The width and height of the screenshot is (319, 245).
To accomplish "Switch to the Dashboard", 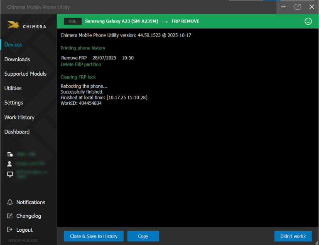I will (x=17, y=132).
